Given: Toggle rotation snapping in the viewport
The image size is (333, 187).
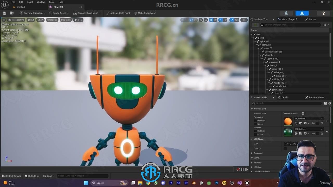Looking at the screenshot, I should (221, 20).
